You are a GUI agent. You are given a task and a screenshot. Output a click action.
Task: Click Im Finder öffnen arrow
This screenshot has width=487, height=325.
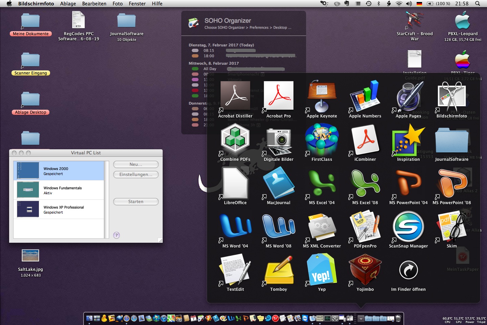point(408,270)
